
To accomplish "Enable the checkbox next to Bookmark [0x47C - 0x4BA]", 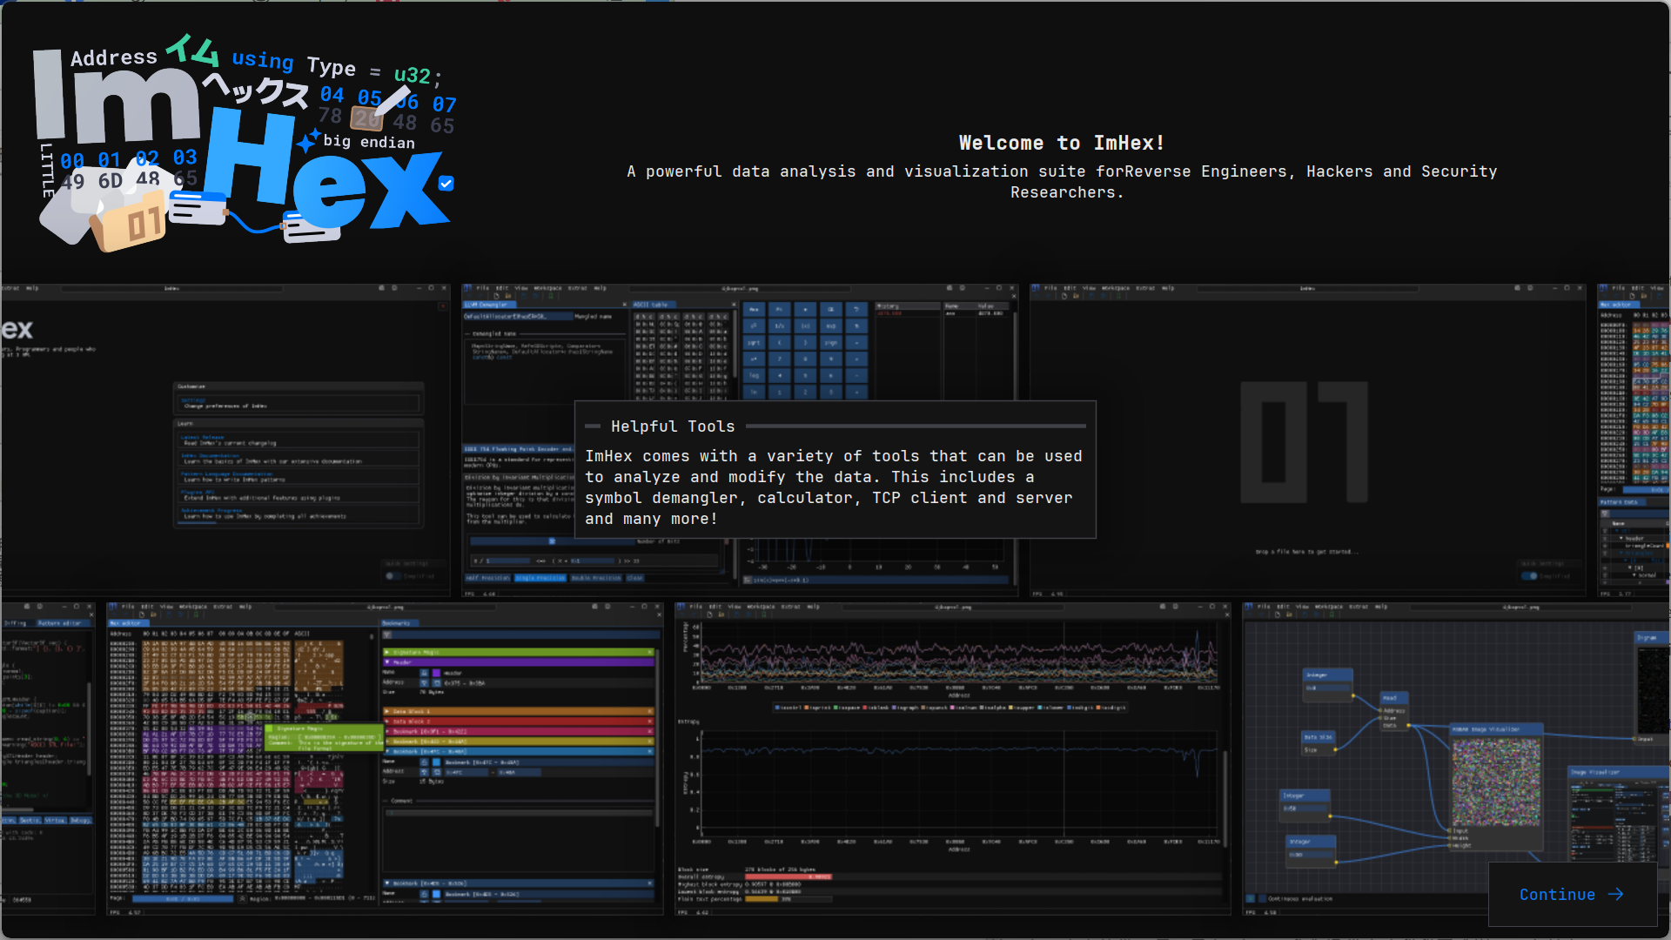I will pyautogui.click(x=424, y=762).
